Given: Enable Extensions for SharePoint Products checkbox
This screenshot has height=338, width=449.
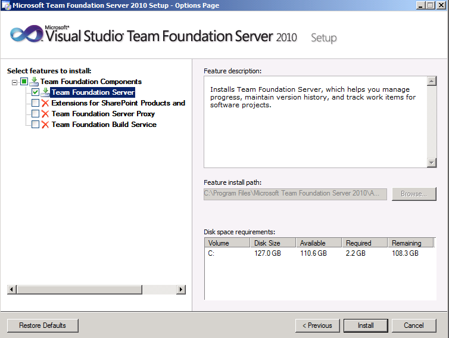Looking at the screenshot, I should click(x=35, y=103).
